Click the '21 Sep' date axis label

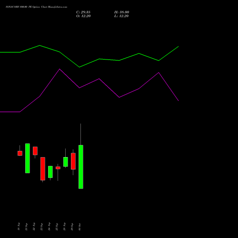tap(26, 227)
